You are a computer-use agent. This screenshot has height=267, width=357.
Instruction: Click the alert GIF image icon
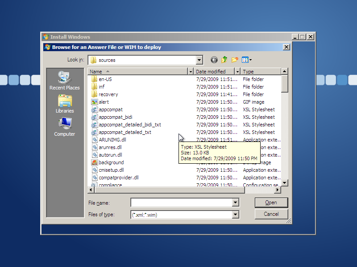tap(94, 102)
